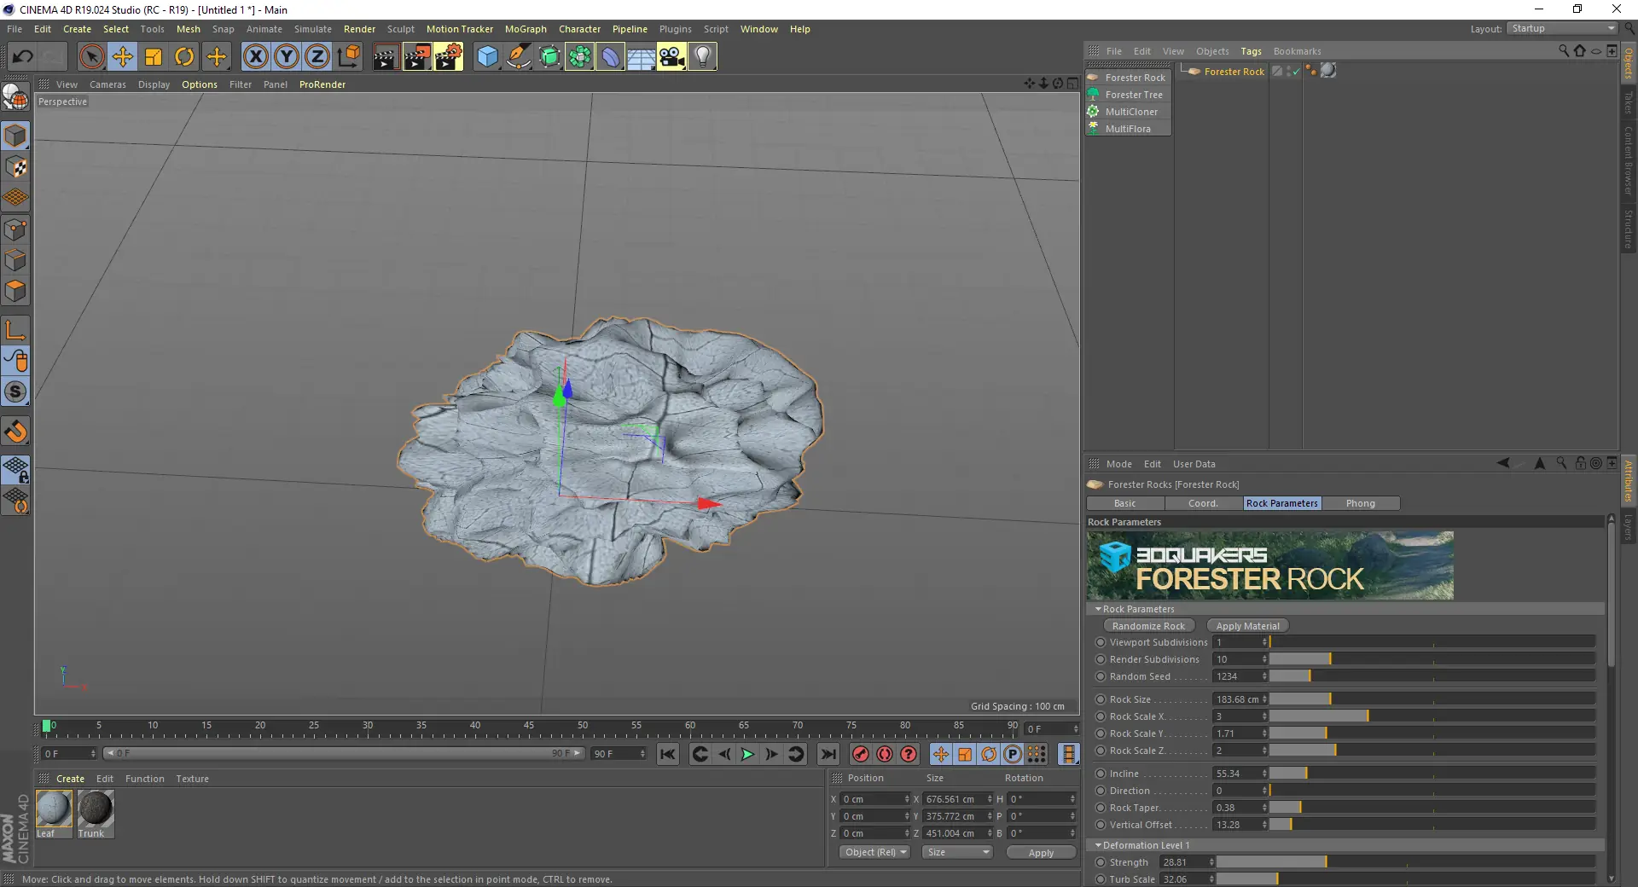The width and height of the screenshot is (1638, 887).
Task: Add a Light using the bulb icon
Action: click(701, 56)
